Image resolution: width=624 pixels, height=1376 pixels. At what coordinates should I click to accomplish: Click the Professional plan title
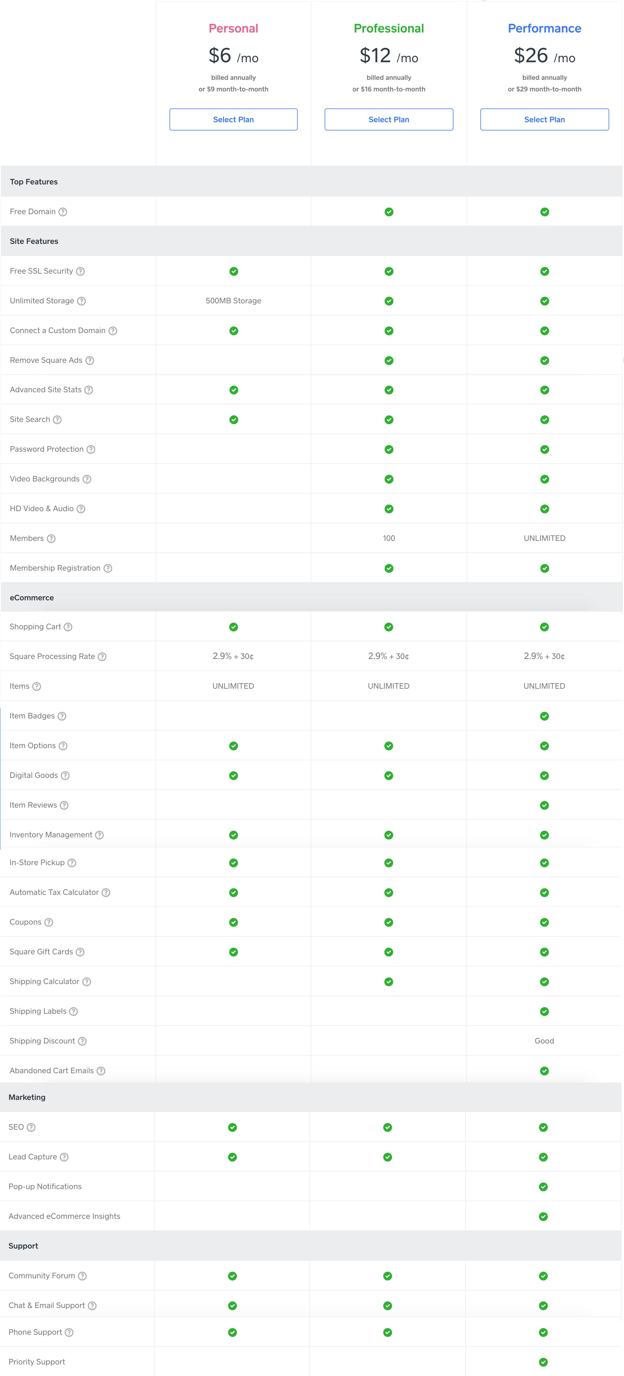coord(388,28)
